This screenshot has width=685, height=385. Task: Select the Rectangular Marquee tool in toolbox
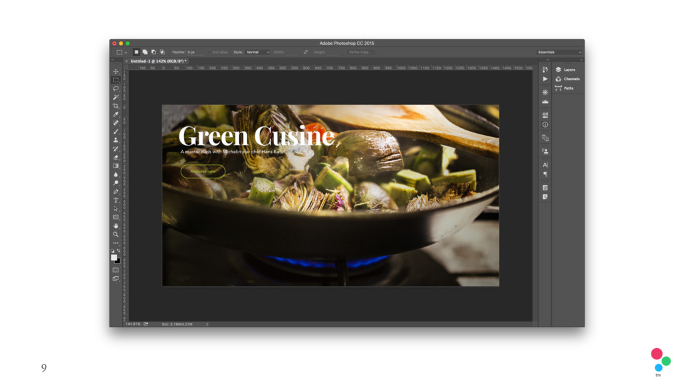[x=116, y=80]
